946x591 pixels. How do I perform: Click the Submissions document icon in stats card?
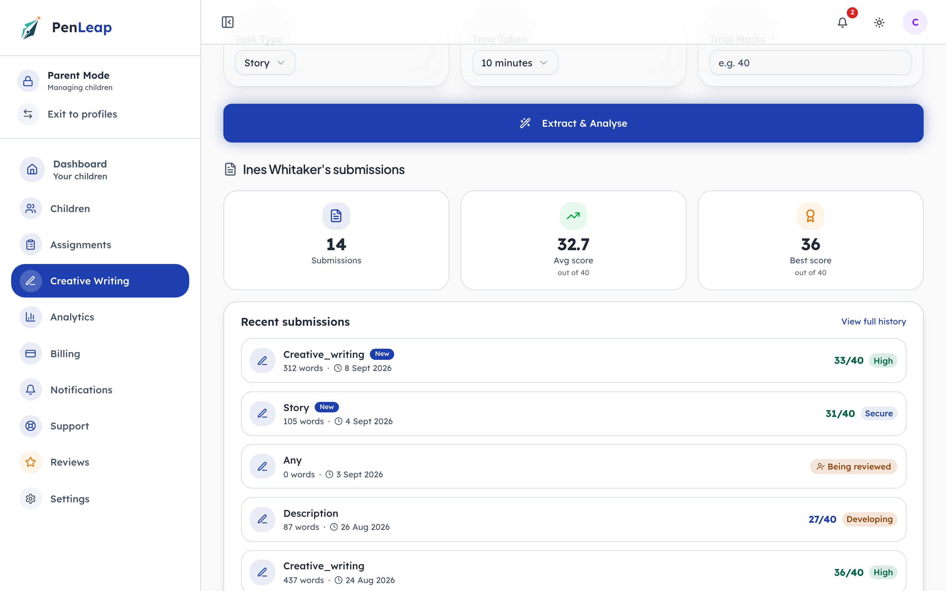[336, 216]
